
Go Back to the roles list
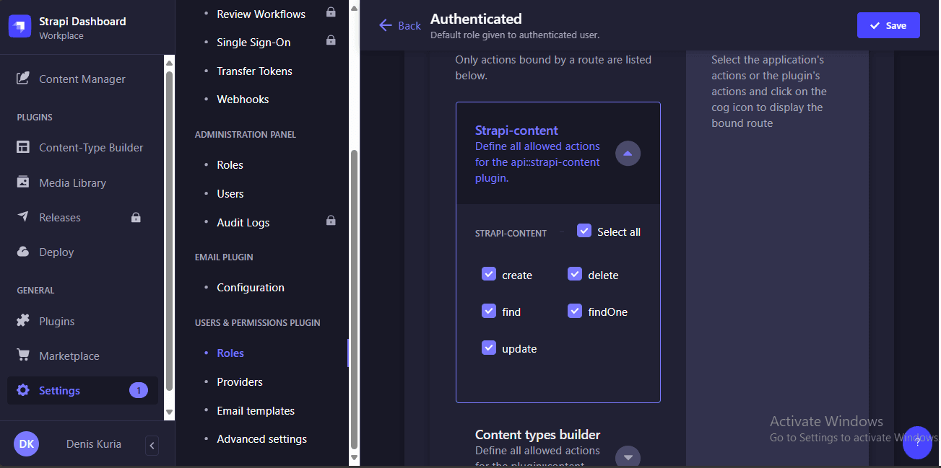[400, 26]
